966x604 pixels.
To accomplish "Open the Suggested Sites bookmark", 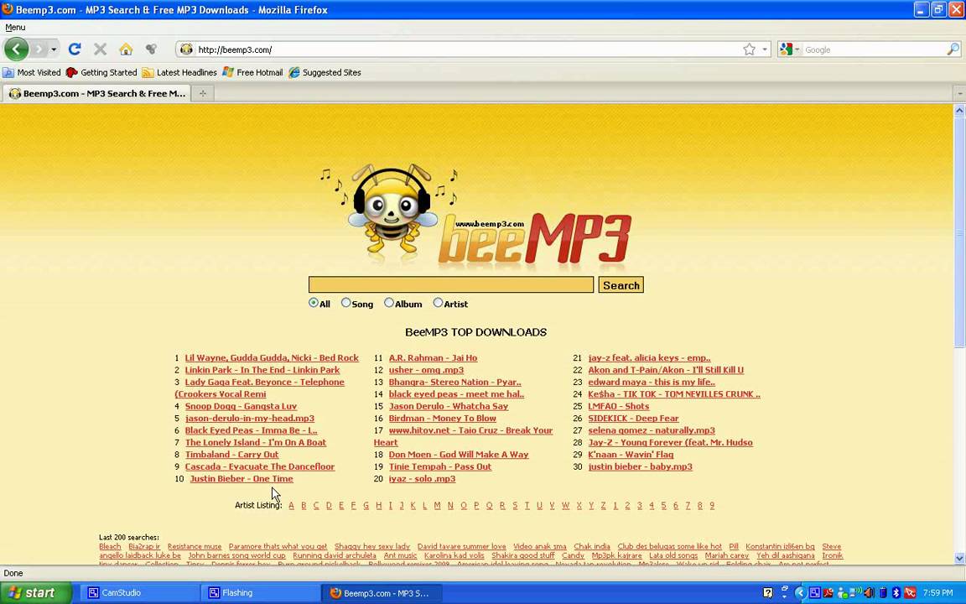I will pyautogui.click(x=325, y=72).
